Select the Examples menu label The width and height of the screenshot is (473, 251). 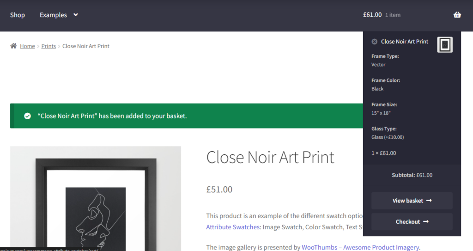(x=53, y=15)
